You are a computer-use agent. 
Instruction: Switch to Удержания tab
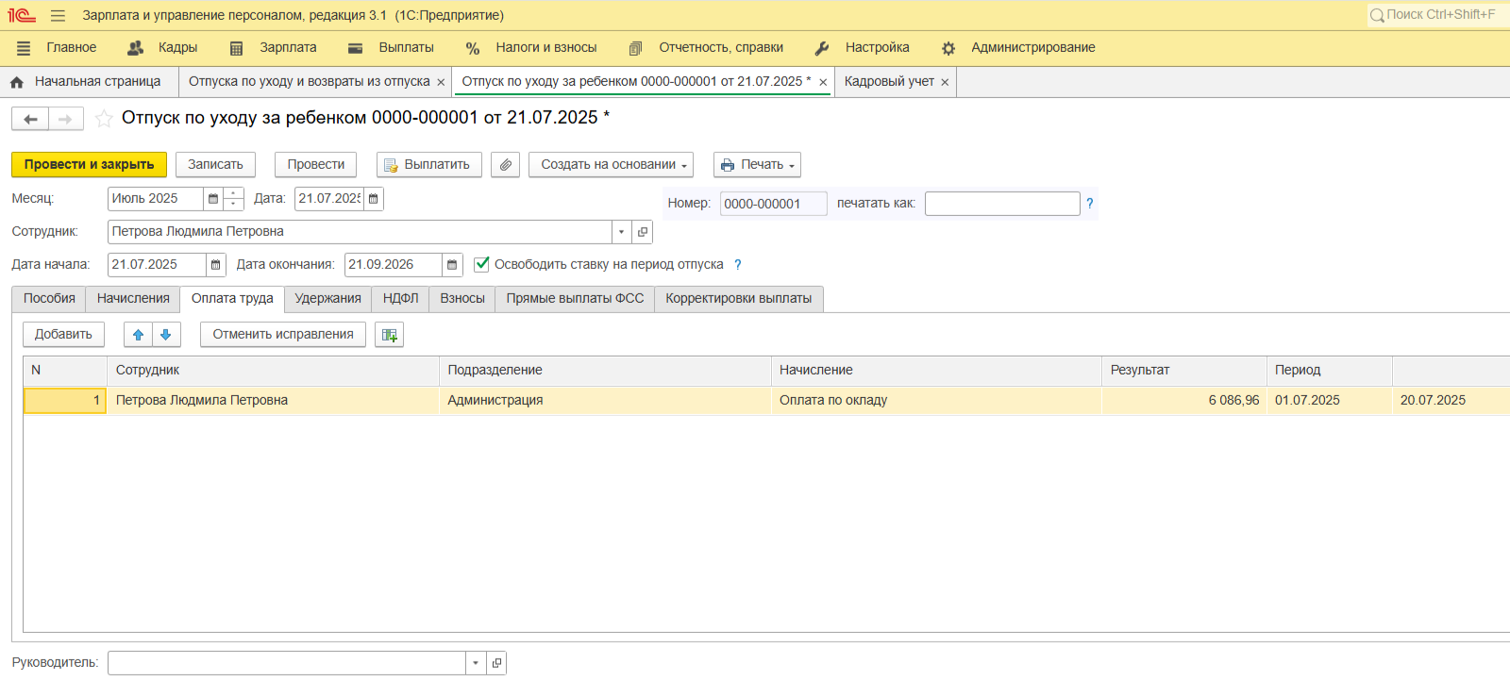(327, 299)
